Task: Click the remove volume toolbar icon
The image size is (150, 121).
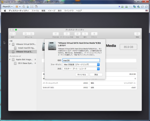Action: click(31, 34)
